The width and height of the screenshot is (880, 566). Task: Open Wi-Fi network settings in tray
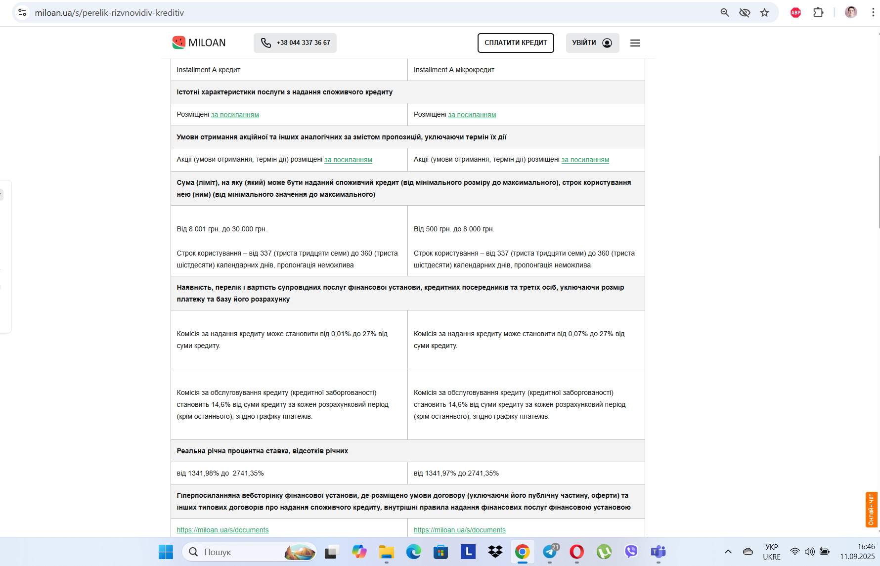(794, 552)
